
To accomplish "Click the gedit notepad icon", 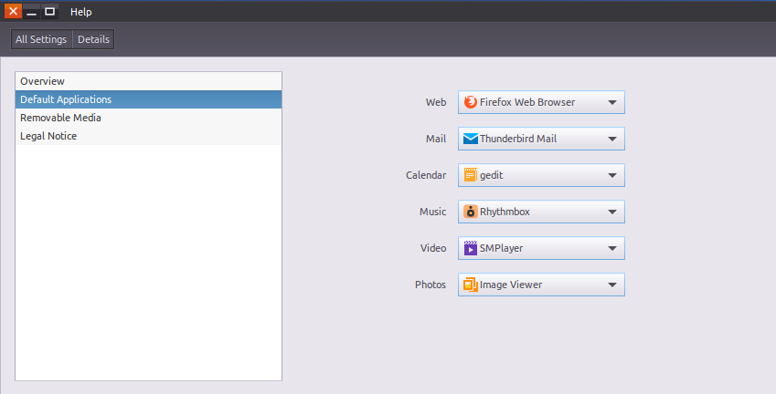I will coord(470,175).
